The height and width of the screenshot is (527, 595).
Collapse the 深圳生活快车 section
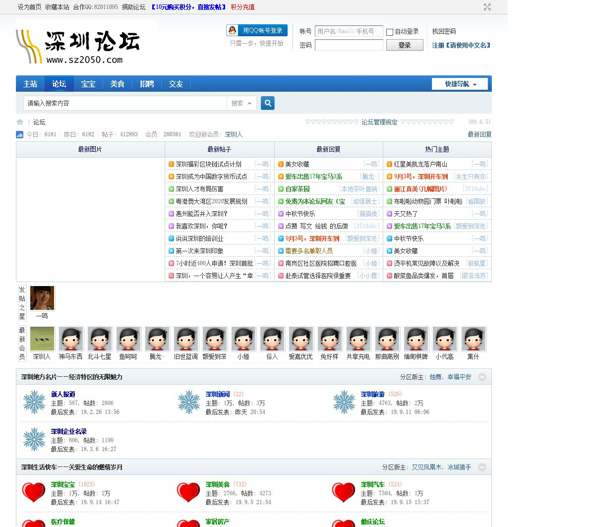[x=482, y=468]
